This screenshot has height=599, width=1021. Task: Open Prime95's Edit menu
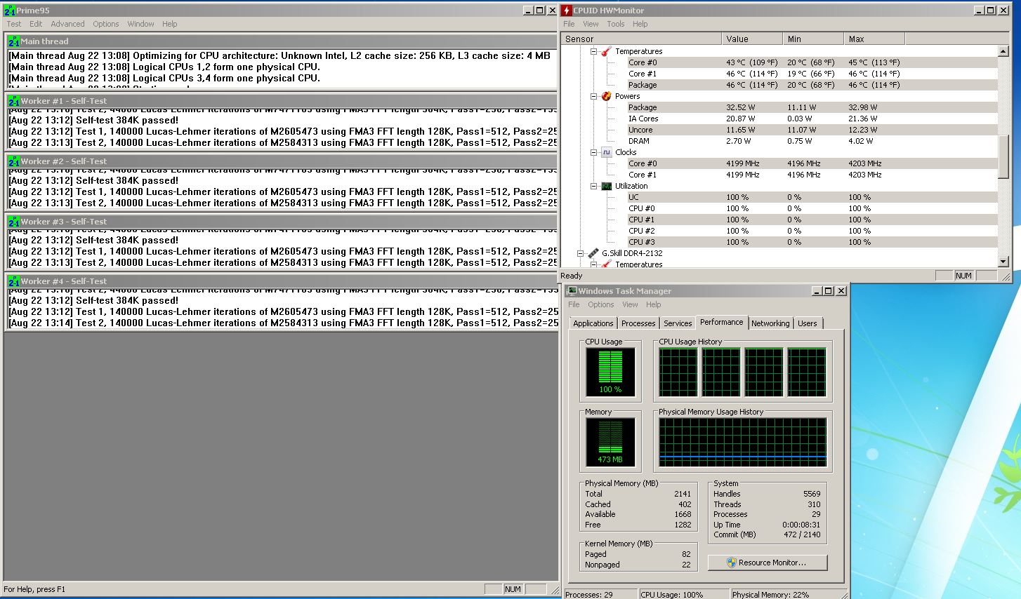(x=36, y=24)
